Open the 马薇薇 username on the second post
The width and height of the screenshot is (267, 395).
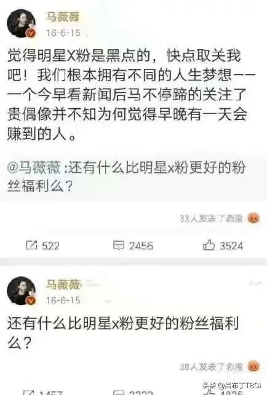[63, 284]
